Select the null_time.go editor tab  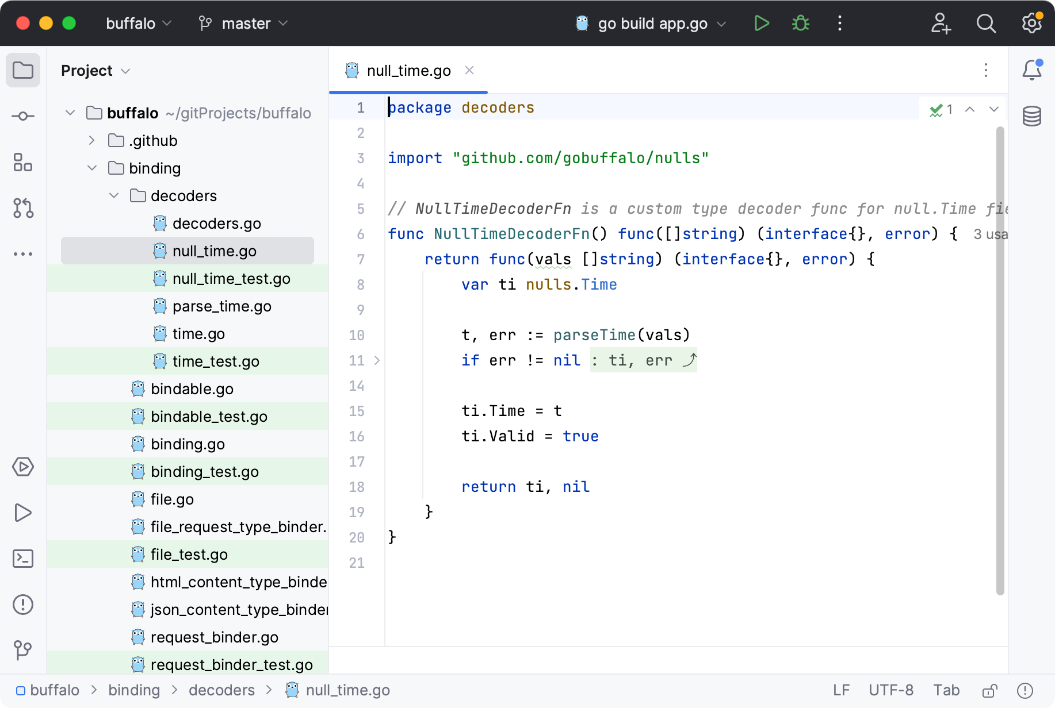[x=408, y=71]
